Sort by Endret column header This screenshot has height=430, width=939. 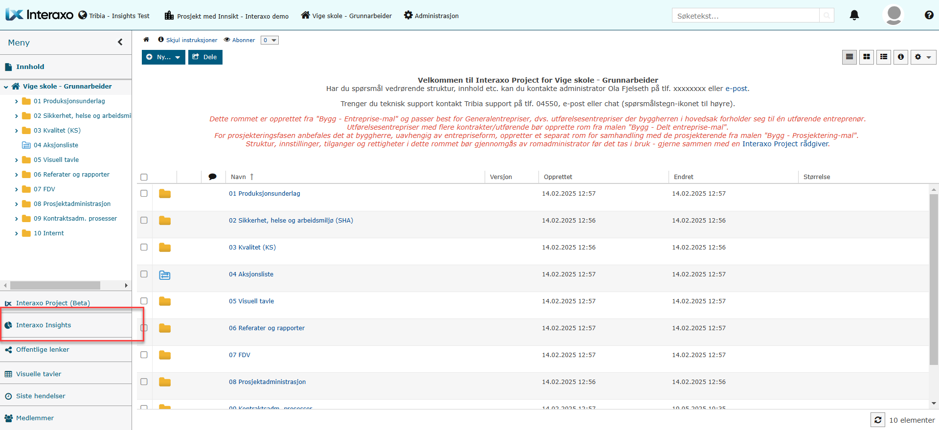(x=684, y=177)
